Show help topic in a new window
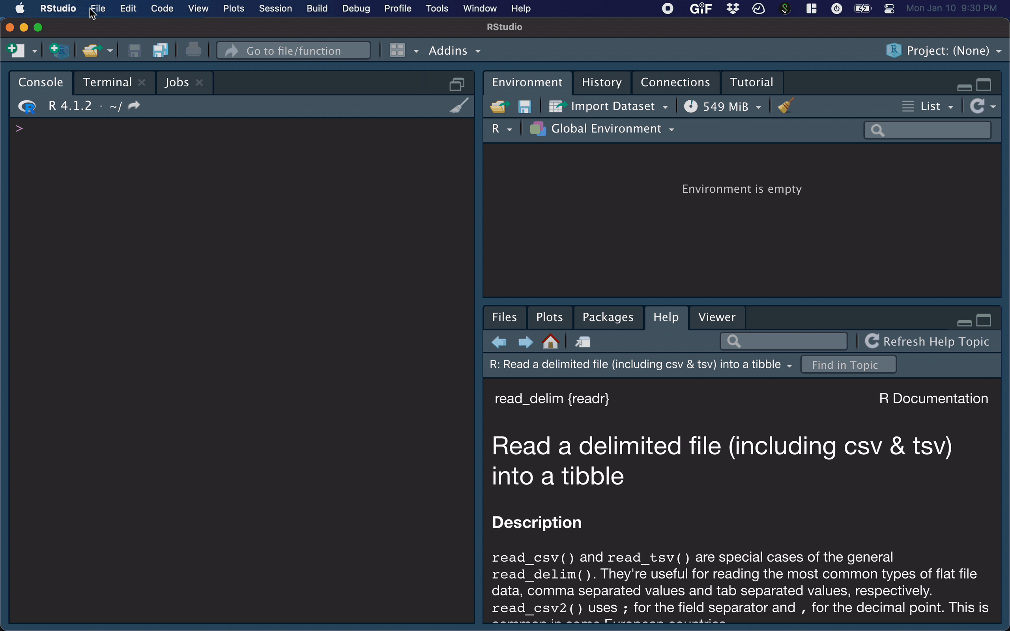 tap(583, 342)
